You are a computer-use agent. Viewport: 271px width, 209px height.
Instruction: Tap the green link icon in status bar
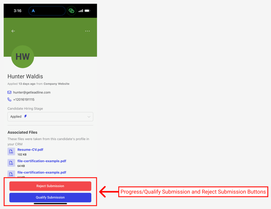pyautogui.click(x=71, y=11)
